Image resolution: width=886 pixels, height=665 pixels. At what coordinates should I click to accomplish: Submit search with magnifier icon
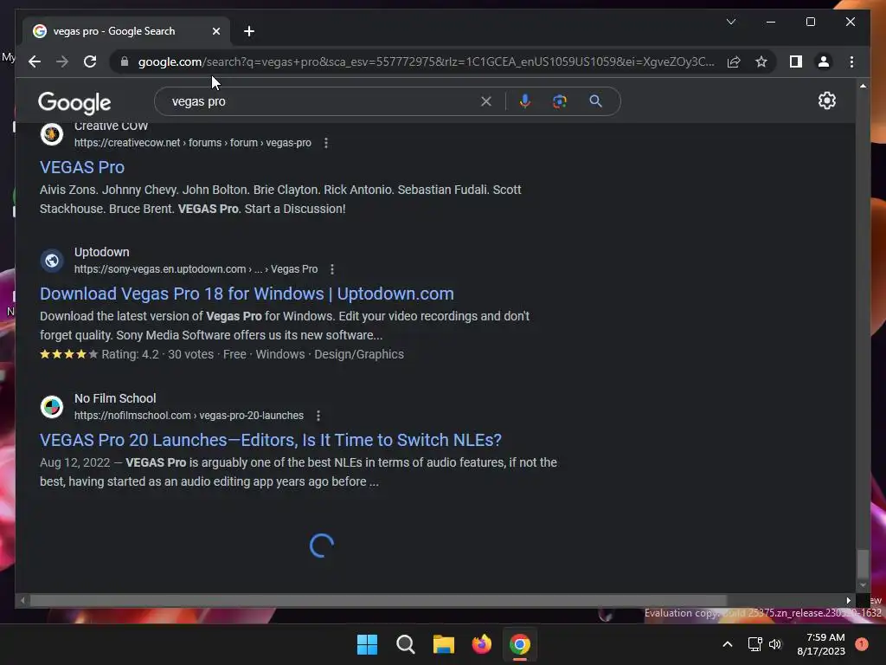point(595,101)
